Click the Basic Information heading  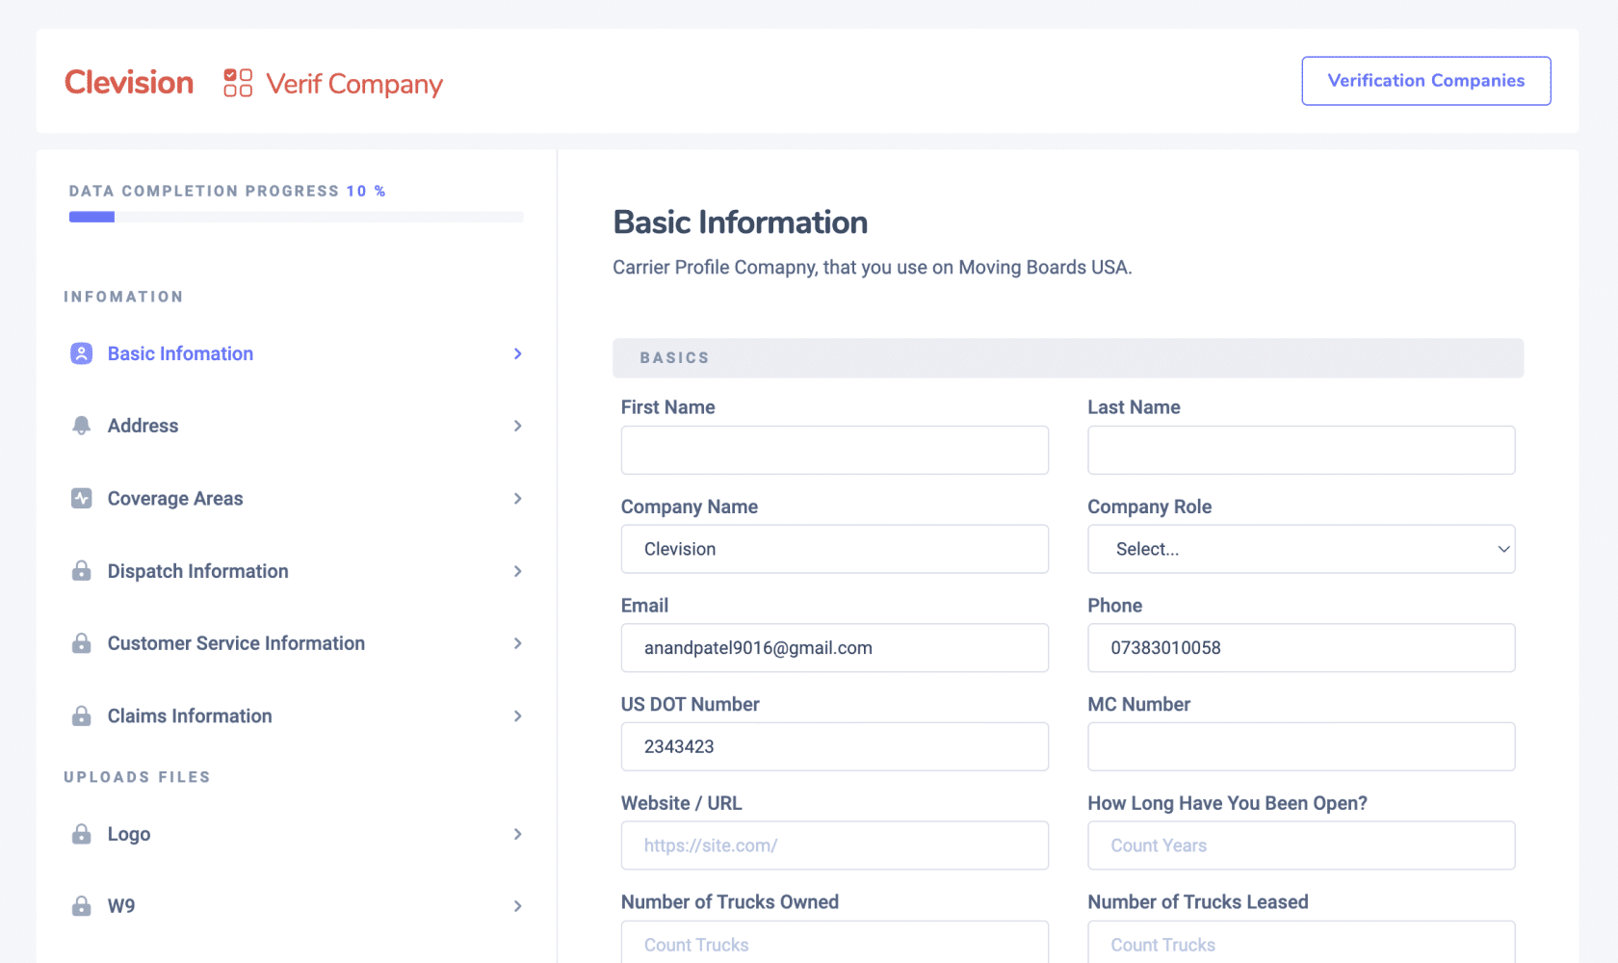coord(741,222)
